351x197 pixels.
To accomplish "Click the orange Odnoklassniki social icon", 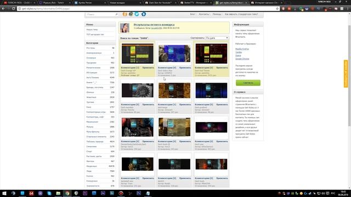I will [x=125, y=14].
